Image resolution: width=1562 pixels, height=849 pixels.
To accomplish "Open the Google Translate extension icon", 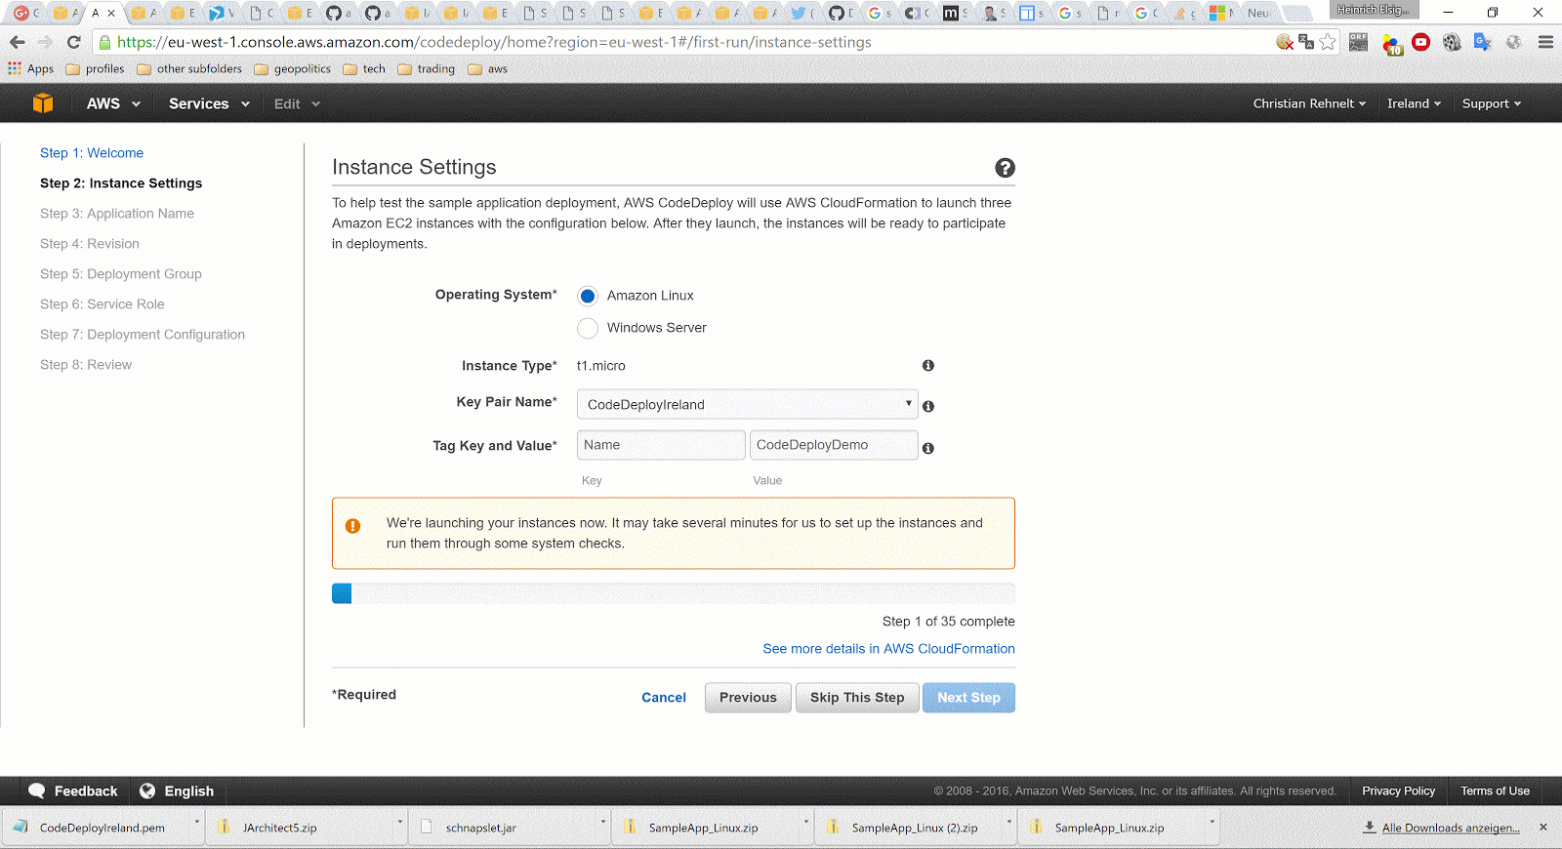I will (x=1483, y=42).
